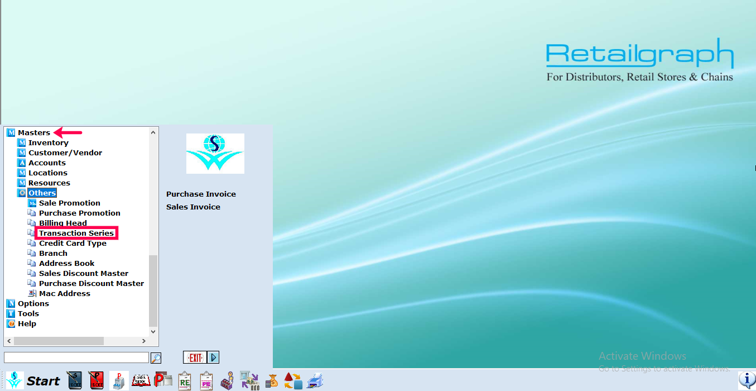The width and height of the screenshot is (756, 391).
Task: Open the Purchase Invoice shortcut link
Action: [201, 194]
